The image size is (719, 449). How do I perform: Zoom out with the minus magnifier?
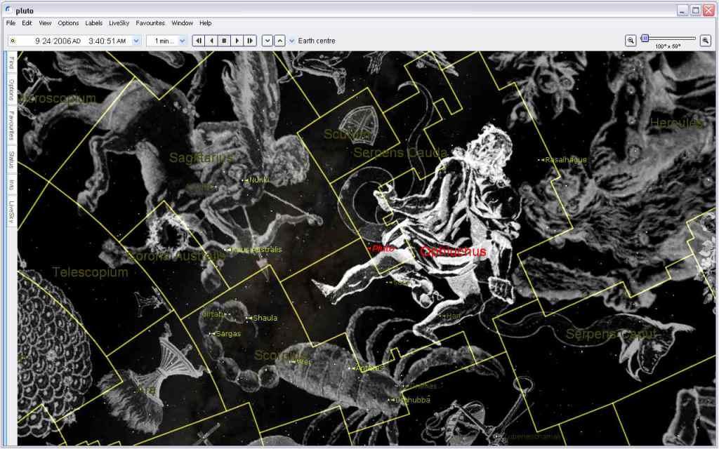[x=631, y=41]
